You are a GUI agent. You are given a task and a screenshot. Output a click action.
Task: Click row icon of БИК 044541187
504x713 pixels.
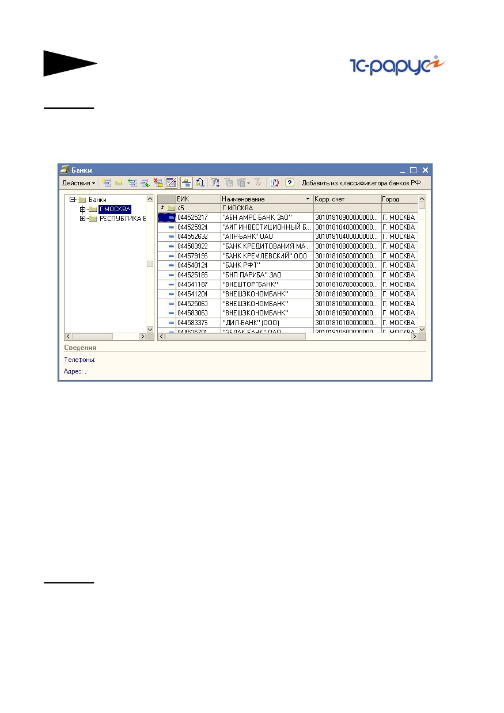[171, 284]
